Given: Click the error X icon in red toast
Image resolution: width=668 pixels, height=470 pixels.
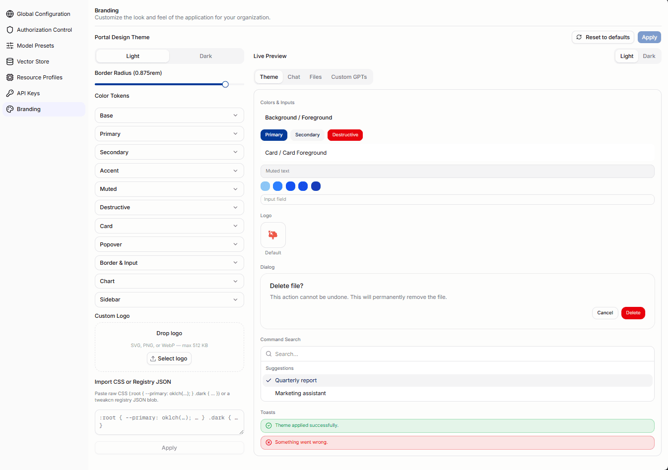Looking at the screenshot, I should point(268,442).
